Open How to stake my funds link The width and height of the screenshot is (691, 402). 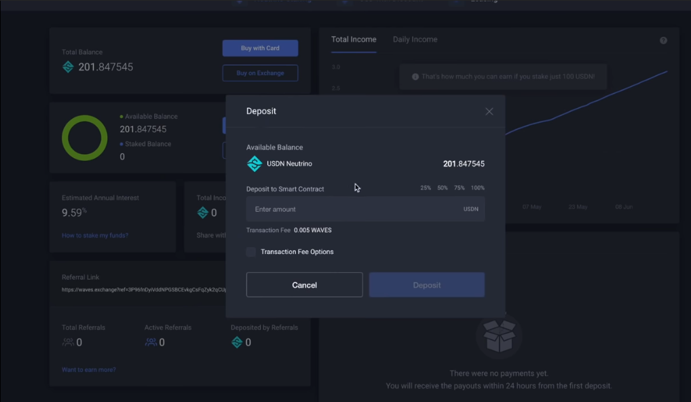click(x=95, y=236)
